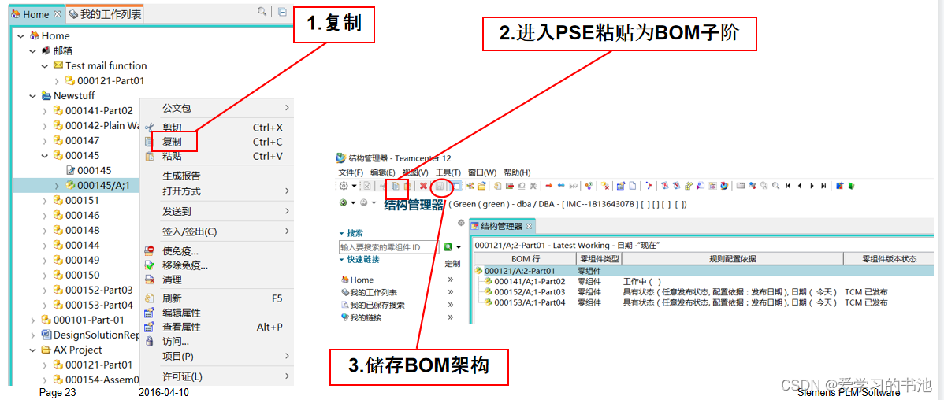
Task: Click magnifier icon in Home view header
Action: [262, 11]
